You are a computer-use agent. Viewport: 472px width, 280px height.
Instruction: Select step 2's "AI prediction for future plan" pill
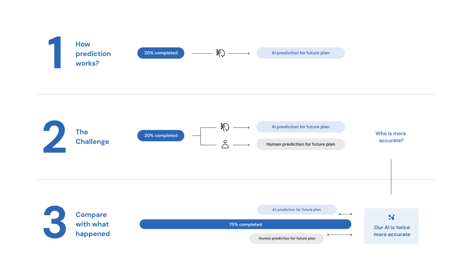pyautogui.click(x=301, y=127)
